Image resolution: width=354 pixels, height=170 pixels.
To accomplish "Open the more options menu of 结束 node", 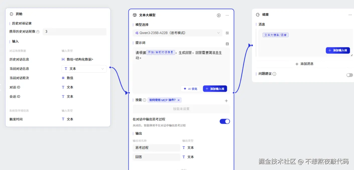I will (x=350, y=15).
